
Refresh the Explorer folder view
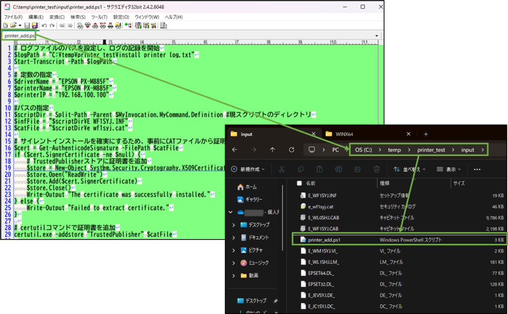291,150
